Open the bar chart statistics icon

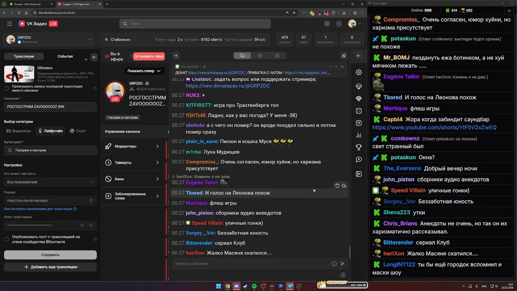point(359,135)
